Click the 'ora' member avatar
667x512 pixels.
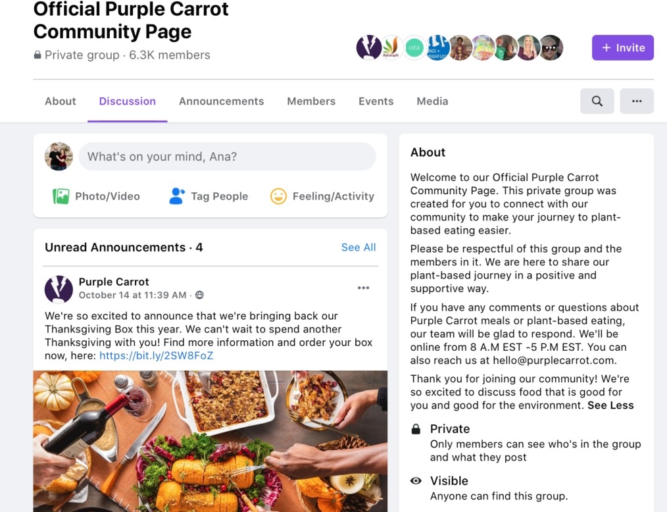tap(414, 47)
